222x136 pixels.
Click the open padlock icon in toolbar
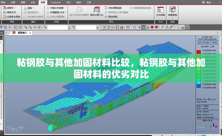tap(183, 27)
